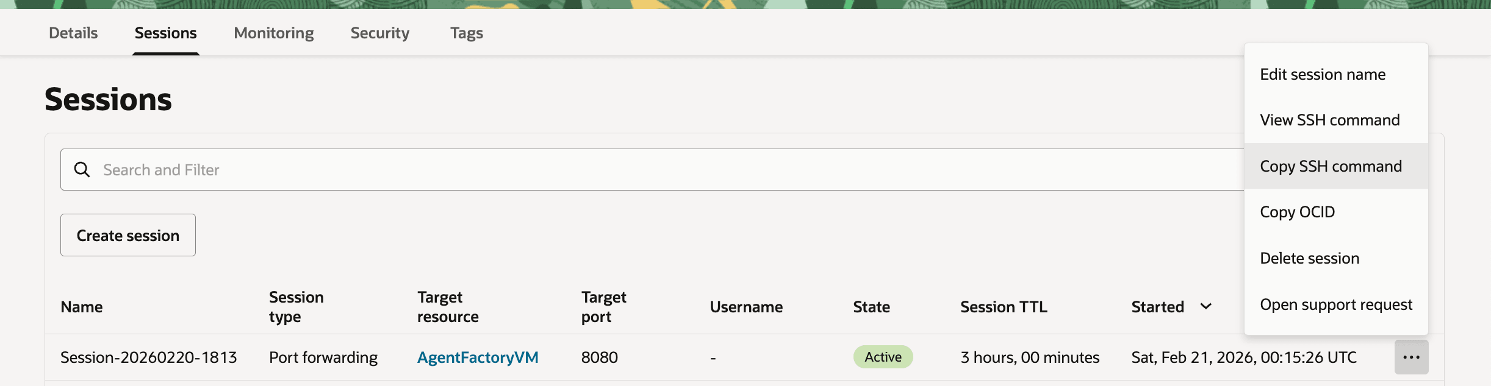Open the AgentFactoryVM target resource link

coord(478,357)
